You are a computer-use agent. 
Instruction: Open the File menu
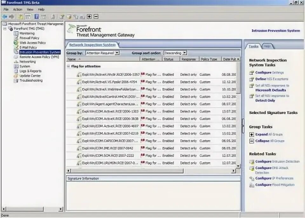tap(6, 9)
